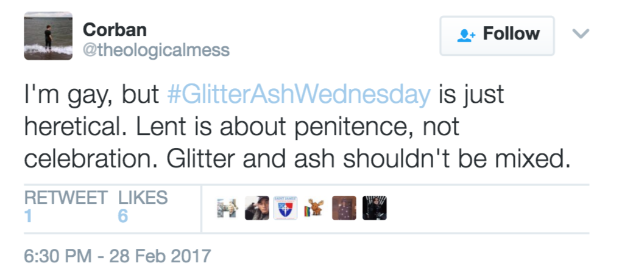Viewport: 619px width, 269px height.
Task: Click the likes count number 6
Action: (123, 216)
